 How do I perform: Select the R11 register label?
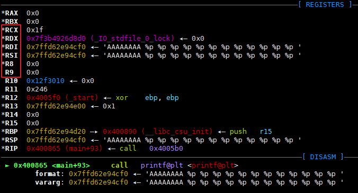(x=12, y=89)
